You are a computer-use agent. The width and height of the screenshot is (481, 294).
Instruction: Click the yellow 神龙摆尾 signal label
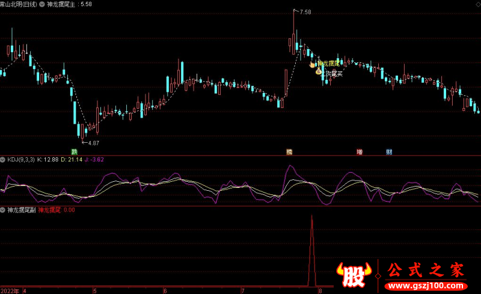click(x=328, y=64)
